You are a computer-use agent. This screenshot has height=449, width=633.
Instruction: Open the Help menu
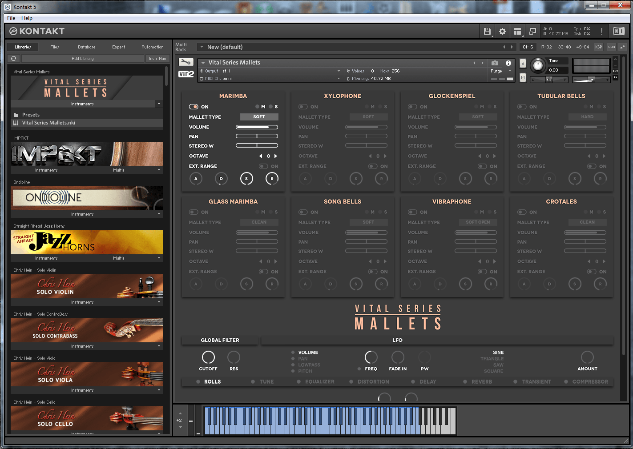pyautogui.click(x=27, y=18)
